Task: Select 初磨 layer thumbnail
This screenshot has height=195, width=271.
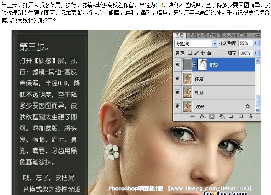Action: [x=187, y=92]
